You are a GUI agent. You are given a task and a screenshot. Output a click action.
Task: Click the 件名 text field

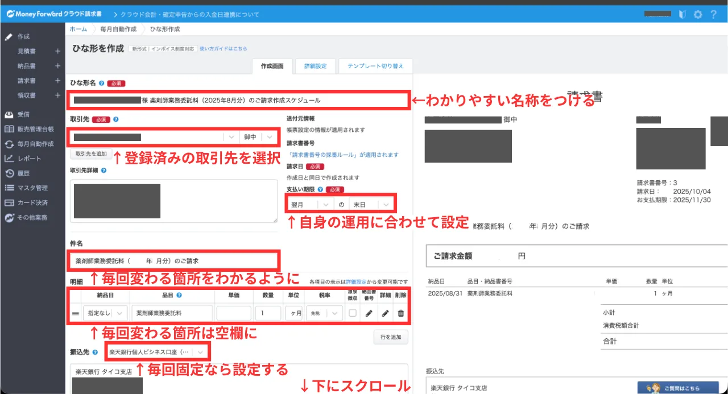click(174, 261)
